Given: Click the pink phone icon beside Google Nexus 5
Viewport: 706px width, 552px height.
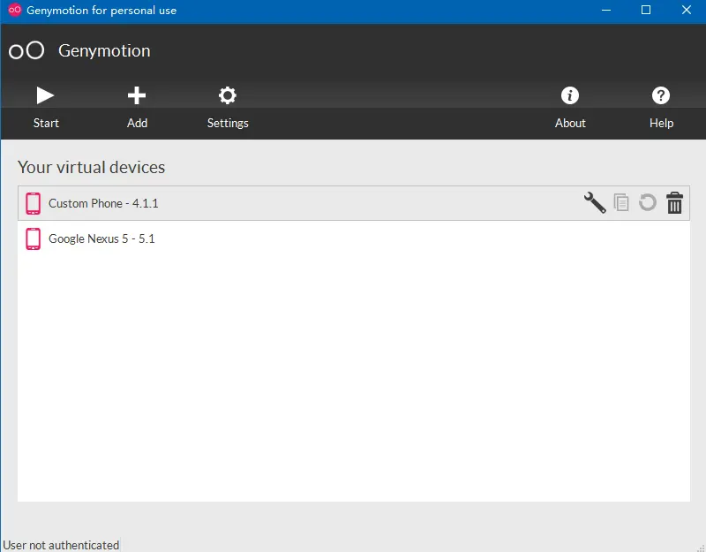Looking at the screenshot, I should point(33,238).
